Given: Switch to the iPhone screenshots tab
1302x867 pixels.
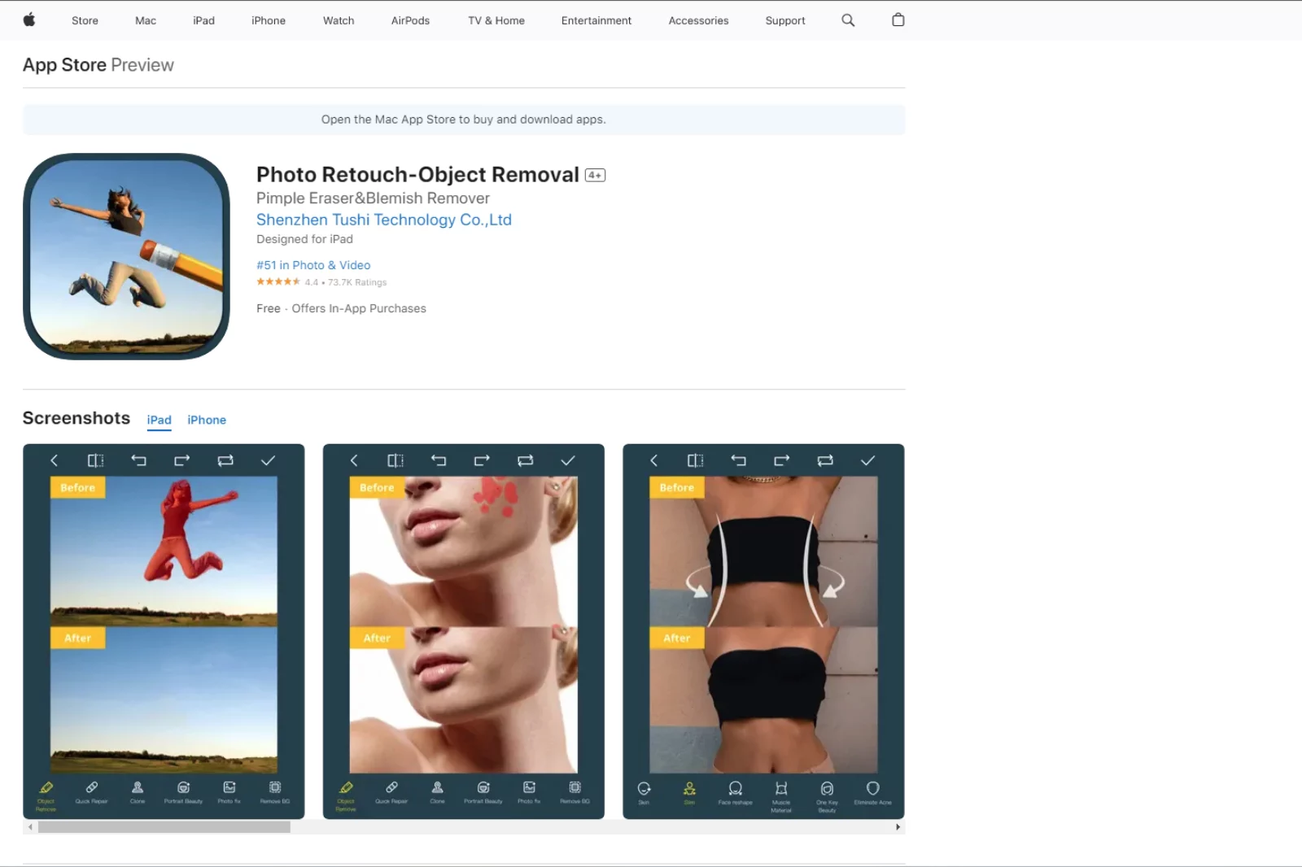Looking at the screenshot, I should 207,420.
